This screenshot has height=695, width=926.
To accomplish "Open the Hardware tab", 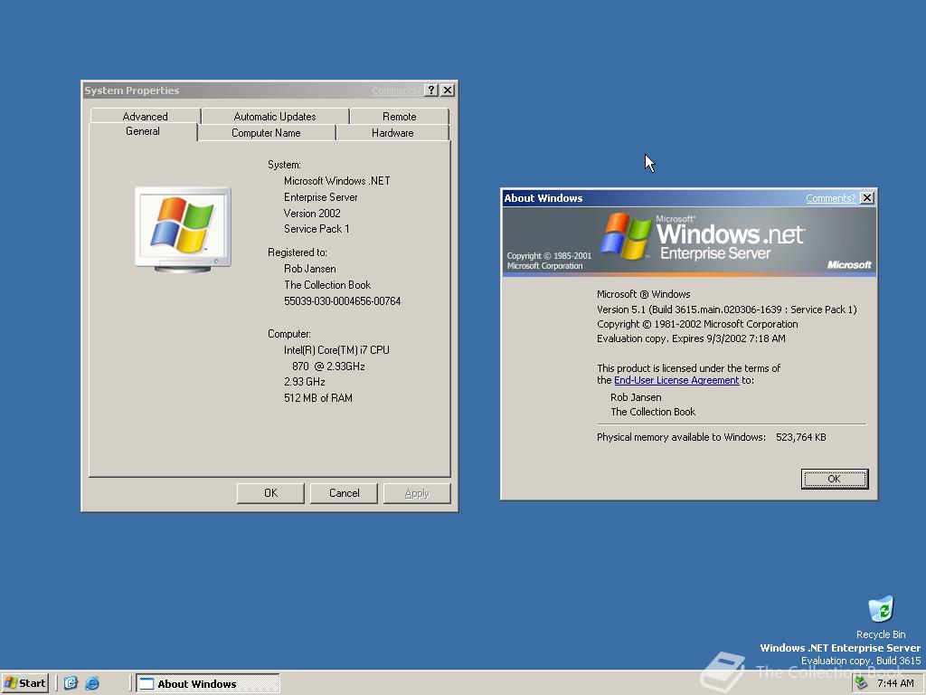I will (x=392, y=133).
